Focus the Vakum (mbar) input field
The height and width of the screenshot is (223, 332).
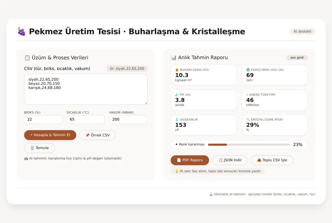128,120
